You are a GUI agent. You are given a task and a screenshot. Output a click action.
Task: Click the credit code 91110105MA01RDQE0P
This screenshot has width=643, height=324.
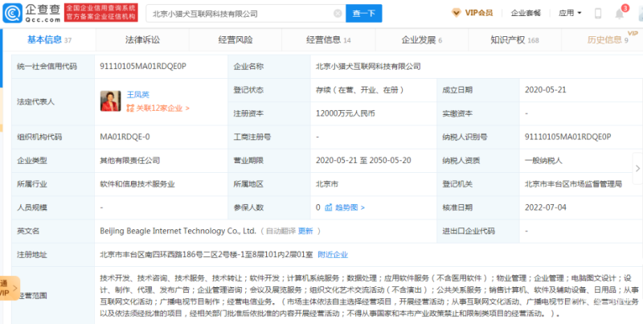(x=143, y=66)
